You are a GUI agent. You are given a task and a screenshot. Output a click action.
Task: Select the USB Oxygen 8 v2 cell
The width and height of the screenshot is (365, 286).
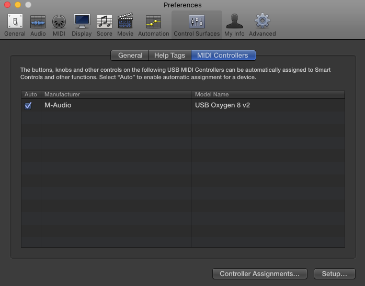click(268, 105)
